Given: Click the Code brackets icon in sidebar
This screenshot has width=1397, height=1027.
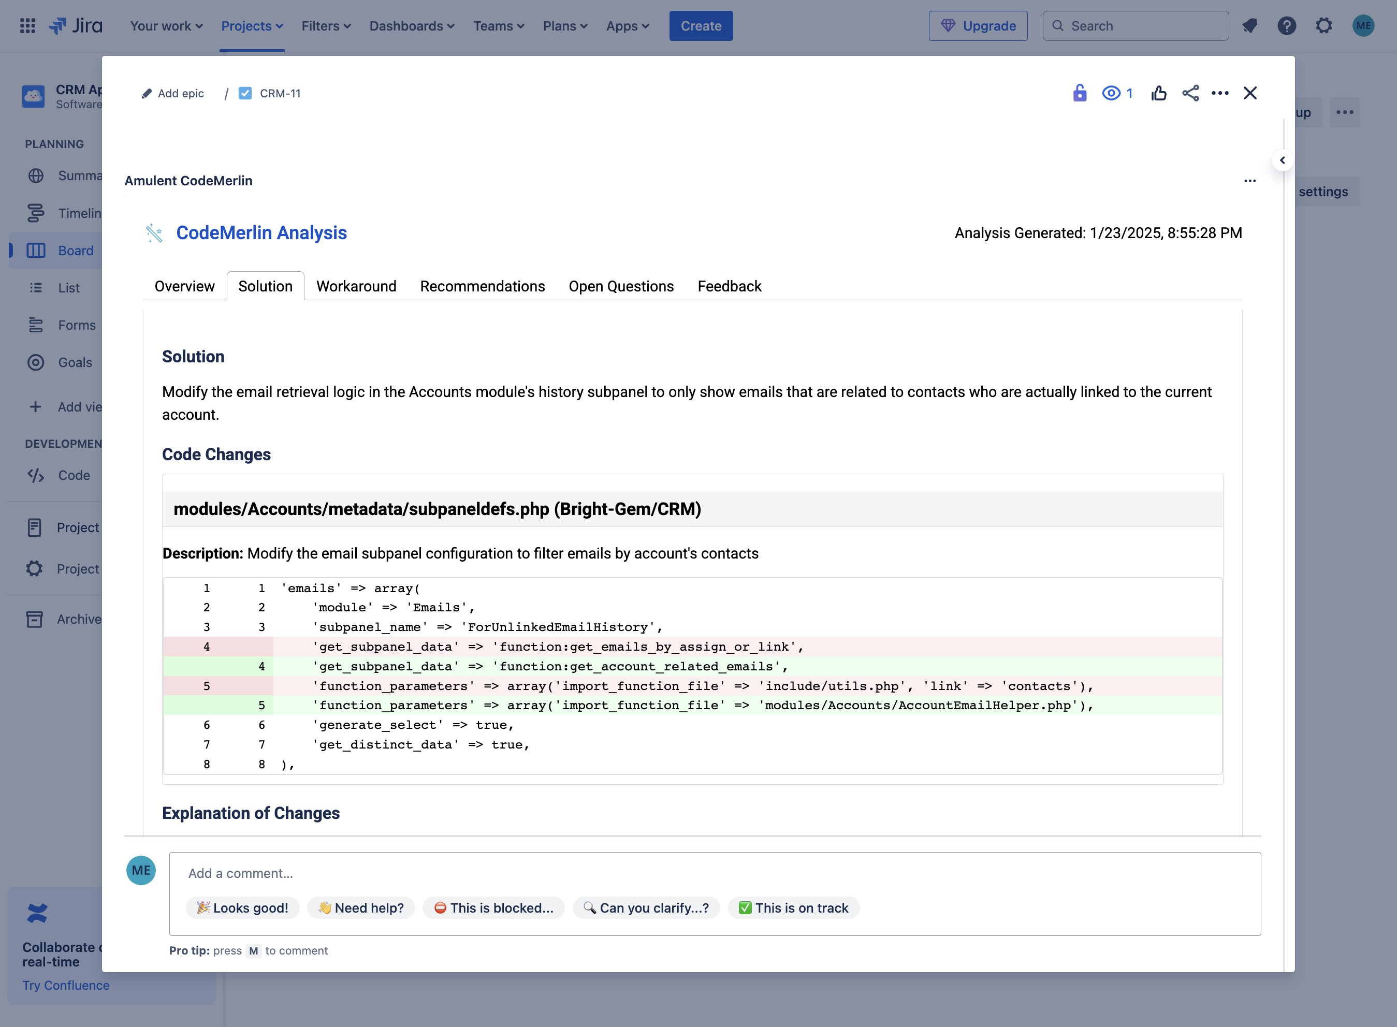Looking at the screenshot, I should pyautogui.click(x=36, y=476).
